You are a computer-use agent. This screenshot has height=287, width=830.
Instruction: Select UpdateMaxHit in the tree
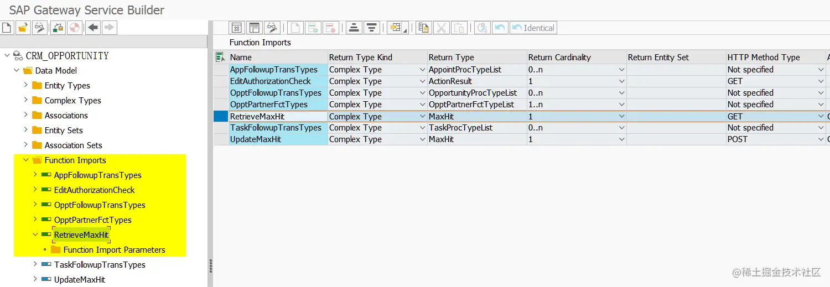[80, 280]
